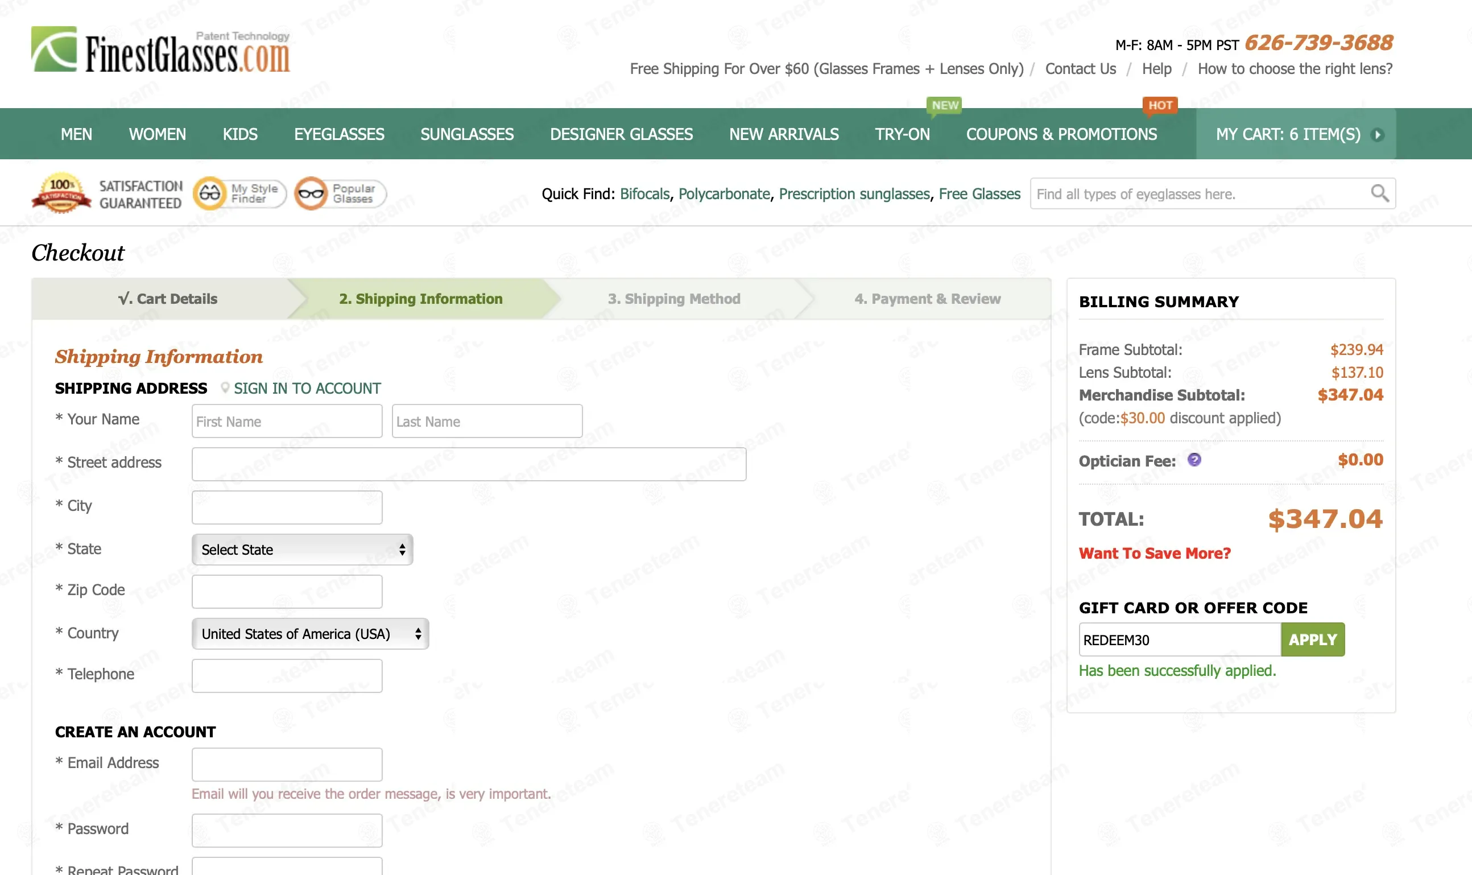Image resolution: width=1472 pixels, height=875 pixels.
Task: Click How to choose the right lens link
Action: point(1295,69)
